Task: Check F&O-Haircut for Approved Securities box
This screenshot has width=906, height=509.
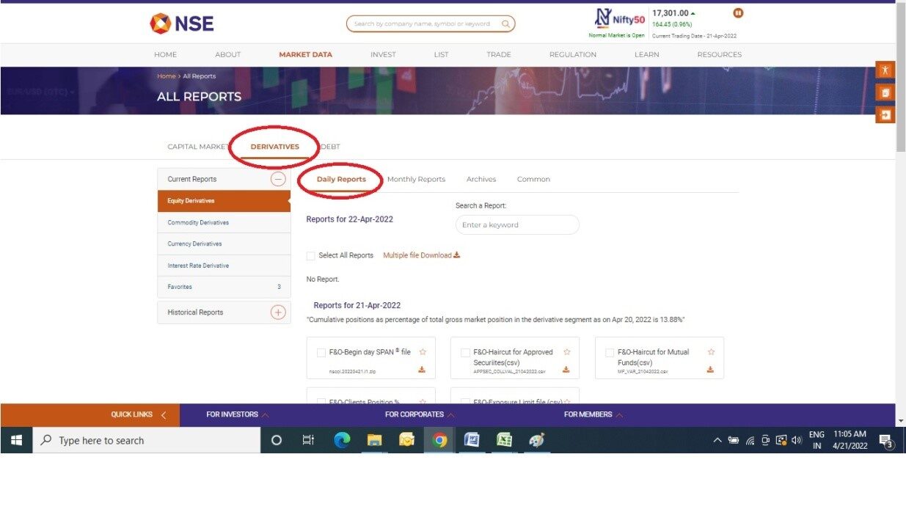Action: tap(465, 353)
